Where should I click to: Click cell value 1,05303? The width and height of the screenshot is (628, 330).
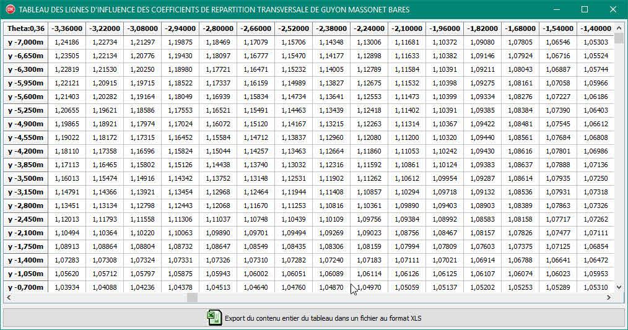coord(596,42)
